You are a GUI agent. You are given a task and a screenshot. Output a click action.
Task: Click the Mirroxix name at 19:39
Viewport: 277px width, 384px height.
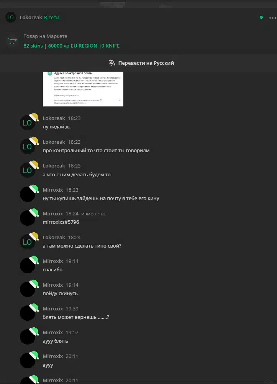(52, 309)
